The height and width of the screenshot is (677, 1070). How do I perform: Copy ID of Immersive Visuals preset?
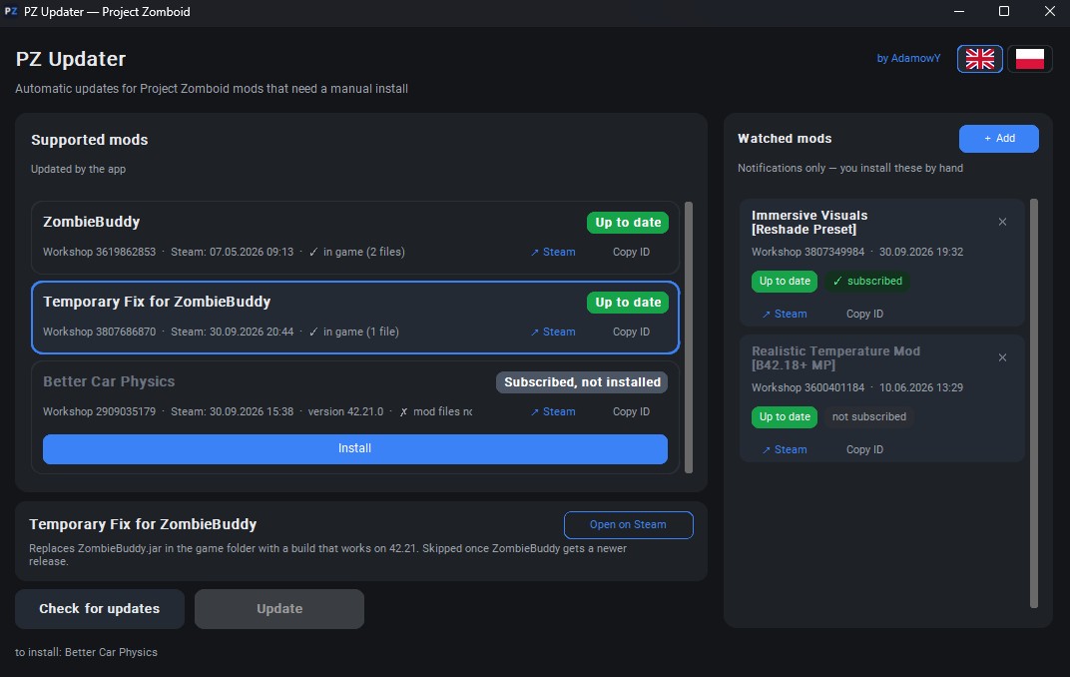point(864,314)
